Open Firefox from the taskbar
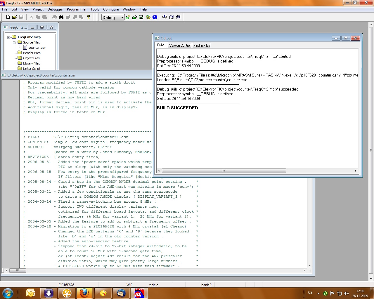 click(84, 293)
